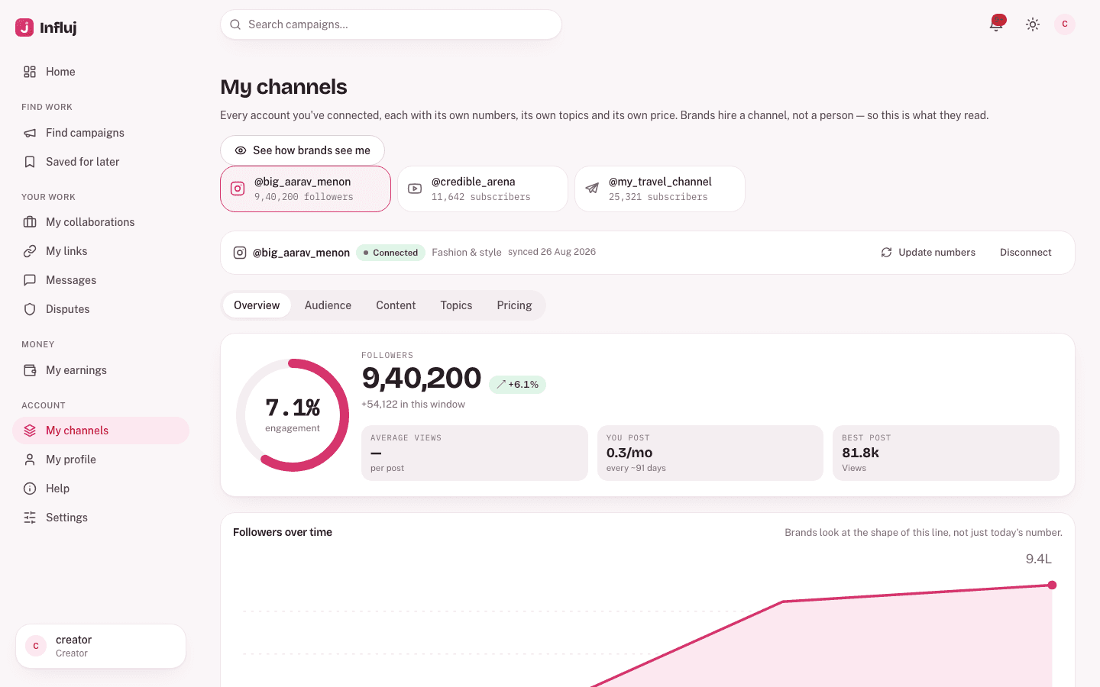1100x687 pixels.
Task: Select the @my_travel_channel card
Action: tap(660, 189)
